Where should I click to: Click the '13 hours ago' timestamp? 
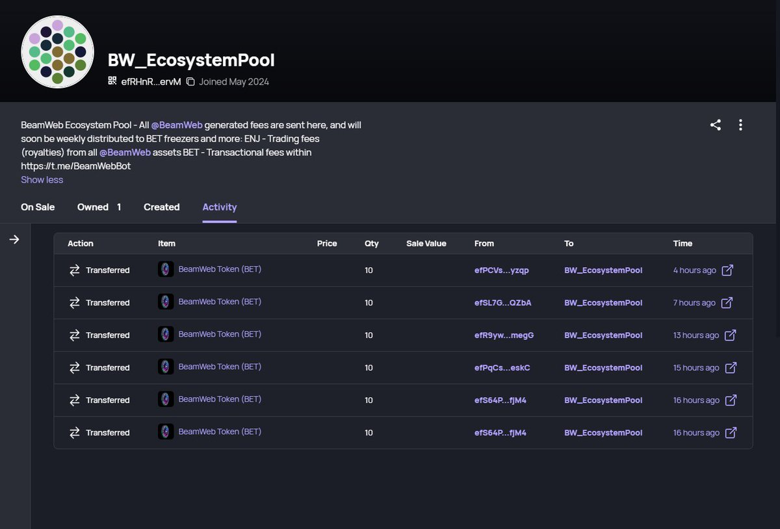(696, 335)
